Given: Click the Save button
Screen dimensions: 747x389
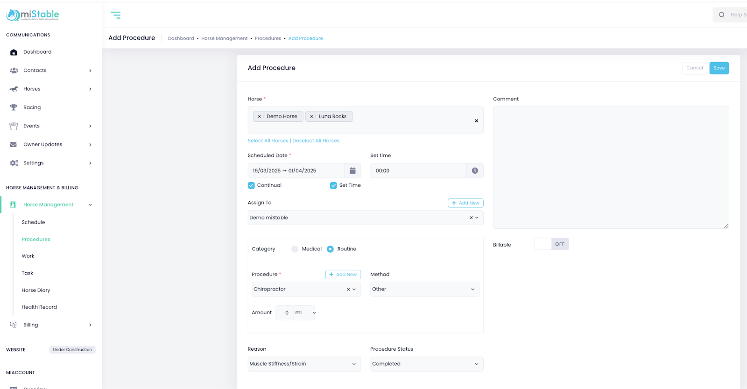Looking at the screenshot, I should tap(719, 68).
